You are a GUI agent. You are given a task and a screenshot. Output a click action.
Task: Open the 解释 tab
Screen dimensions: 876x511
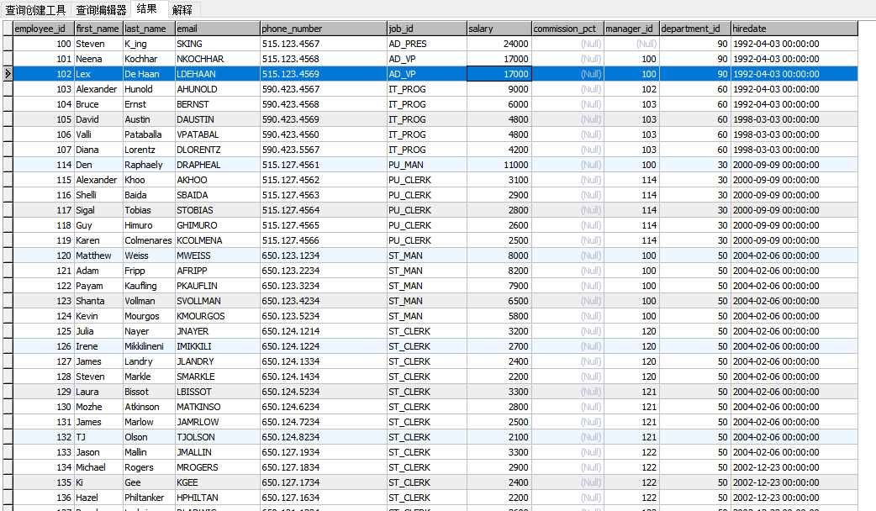click(x=182, y=9)
